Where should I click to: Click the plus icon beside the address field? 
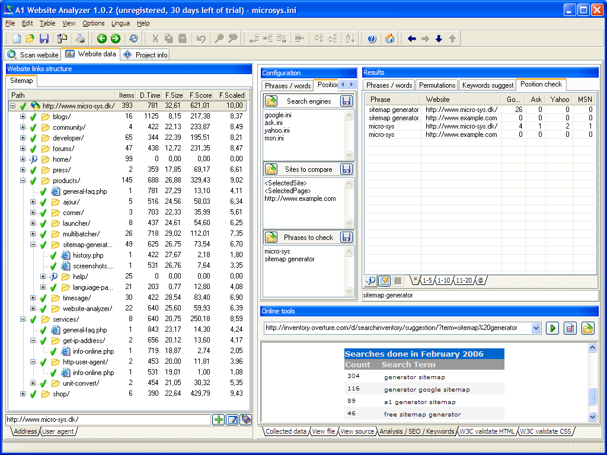tap(219, 419)
